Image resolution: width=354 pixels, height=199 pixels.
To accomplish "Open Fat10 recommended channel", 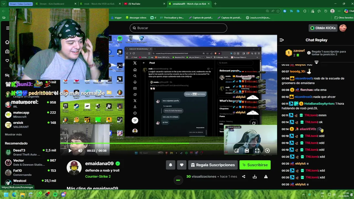I will pyautogui.click(x=30, y=173).
